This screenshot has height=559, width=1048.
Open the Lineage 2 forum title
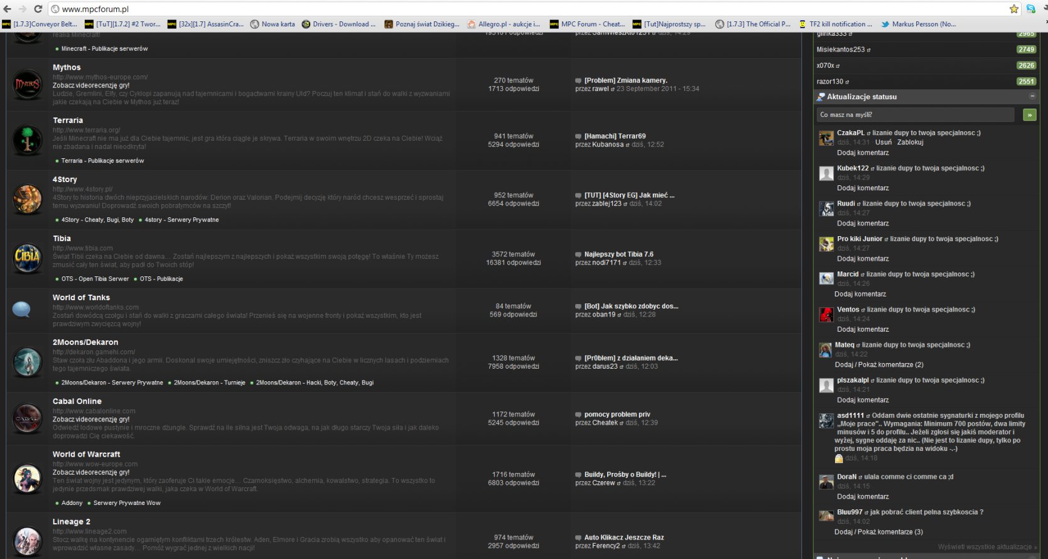point(72,521)
